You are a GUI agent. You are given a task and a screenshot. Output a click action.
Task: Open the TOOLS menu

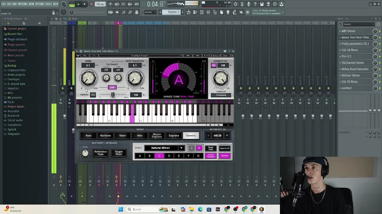[x=49, y=4]
